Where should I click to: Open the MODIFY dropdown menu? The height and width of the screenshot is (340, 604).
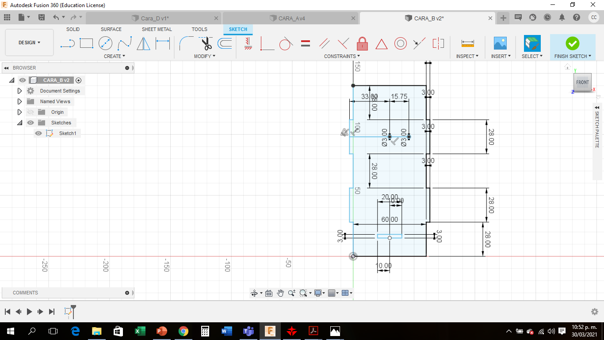[205, 56]
